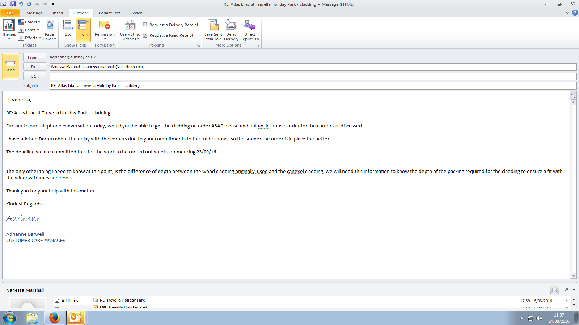Open Save Sent Item To menu
The height and width of the screenshot is (325, 579).
[x=213, y=30]
